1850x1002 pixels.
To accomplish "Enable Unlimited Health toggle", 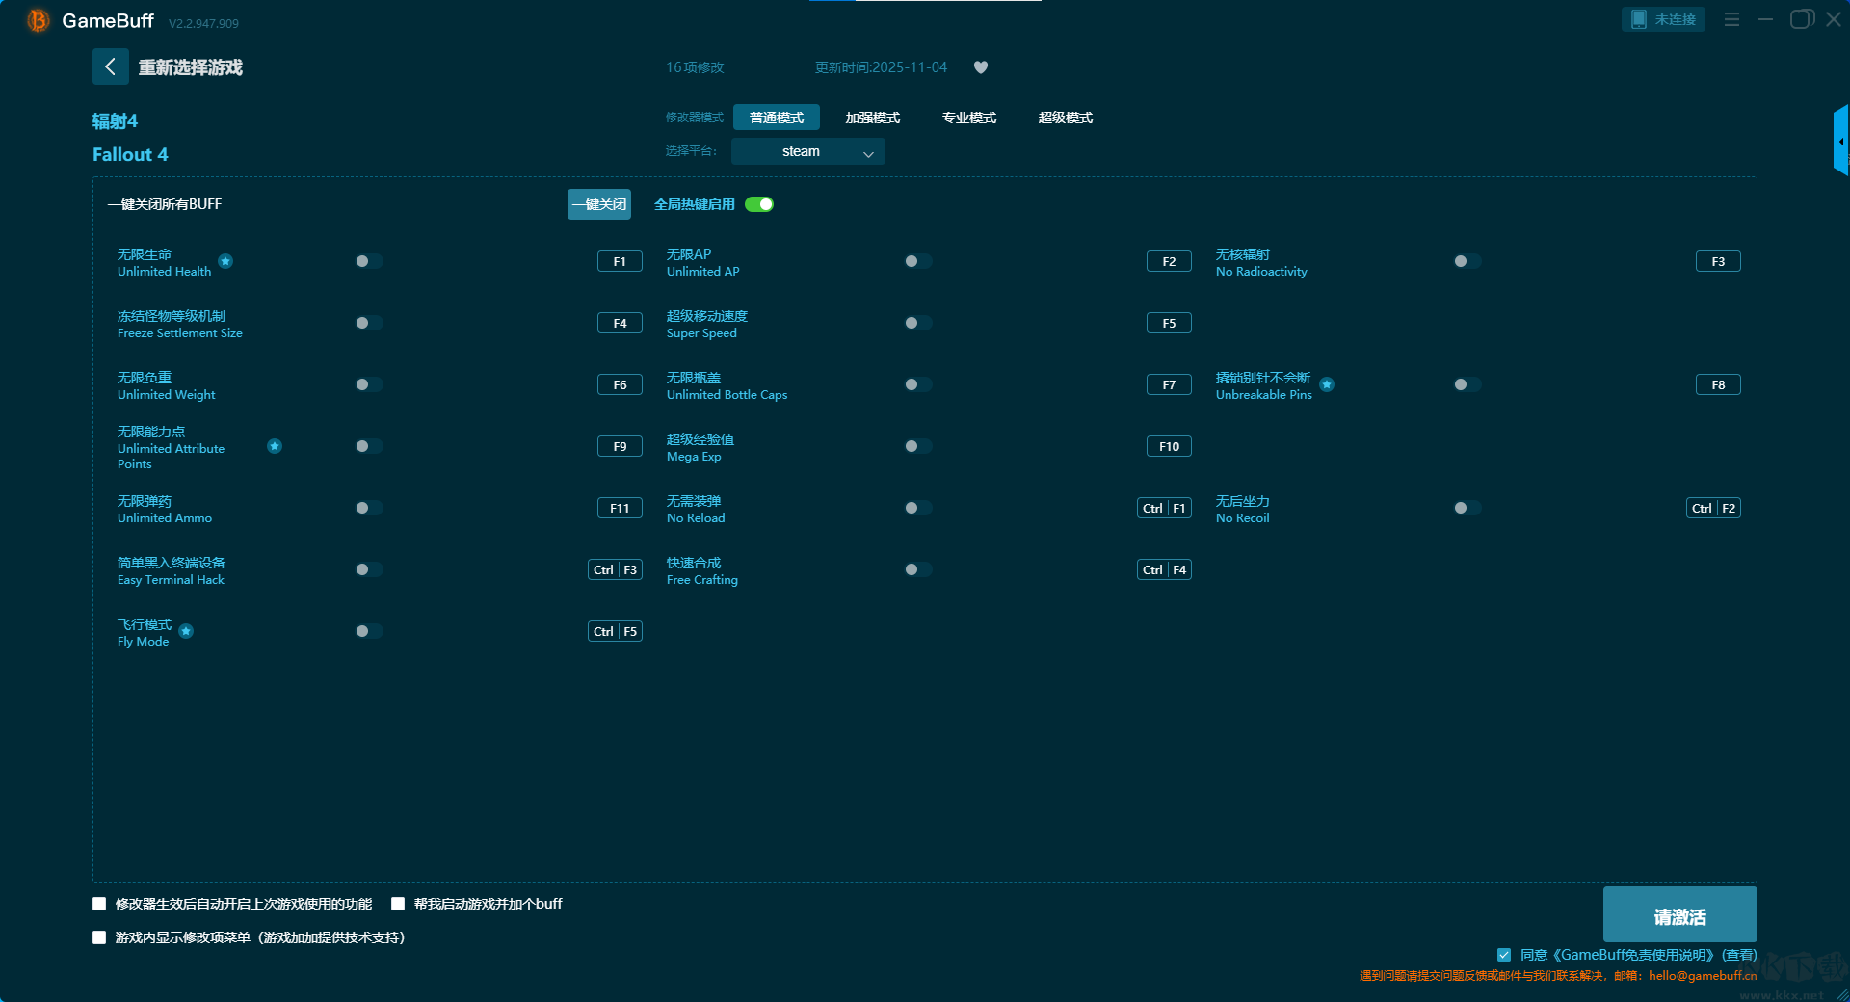I will click(x=369, y=261).
